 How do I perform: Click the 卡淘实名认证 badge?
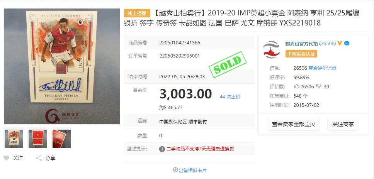click(x=301, y=54)
